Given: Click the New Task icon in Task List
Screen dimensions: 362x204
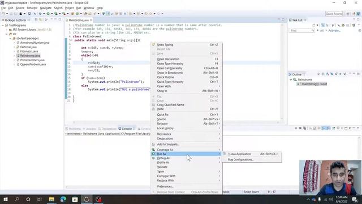Looking at the screenshot, I should coord(314,25).
